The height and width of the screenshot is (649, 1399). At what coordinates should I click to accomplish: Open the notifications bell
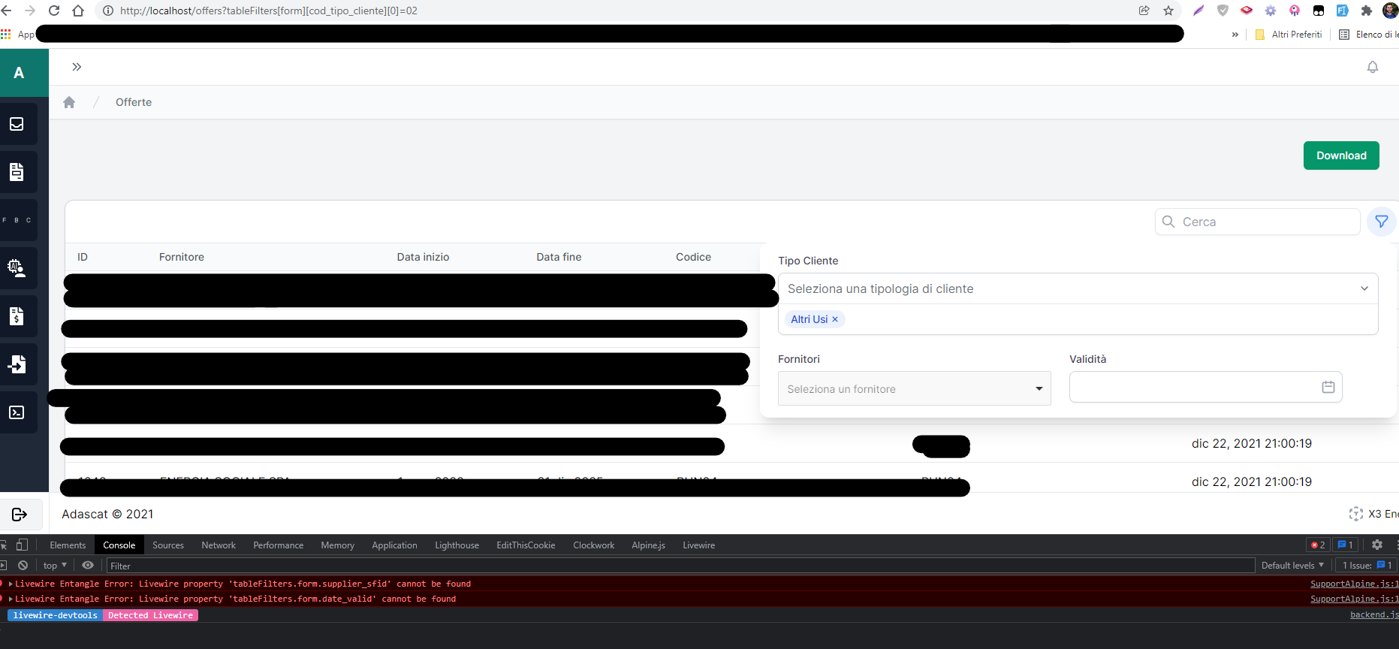[1372, 67]
